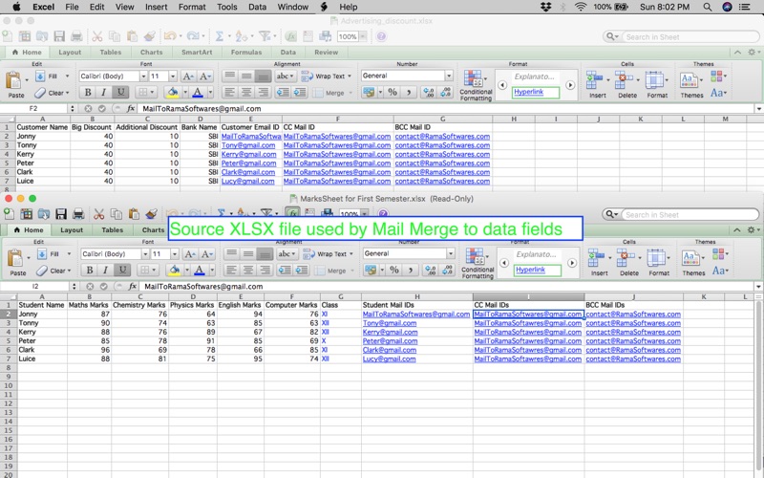The height and width of the screenshot is (478, 764).
Task: Click percent style button in MarksSheet window
Action: pos(394,270)
